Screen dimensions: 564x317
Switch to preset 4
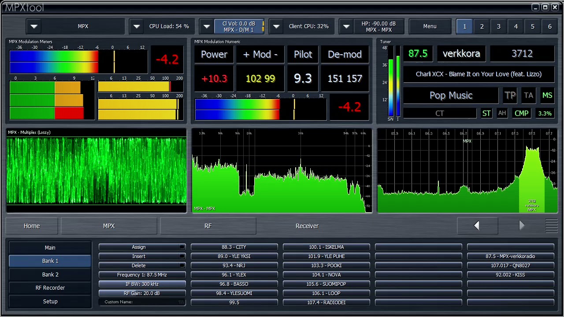coord(516,26)
